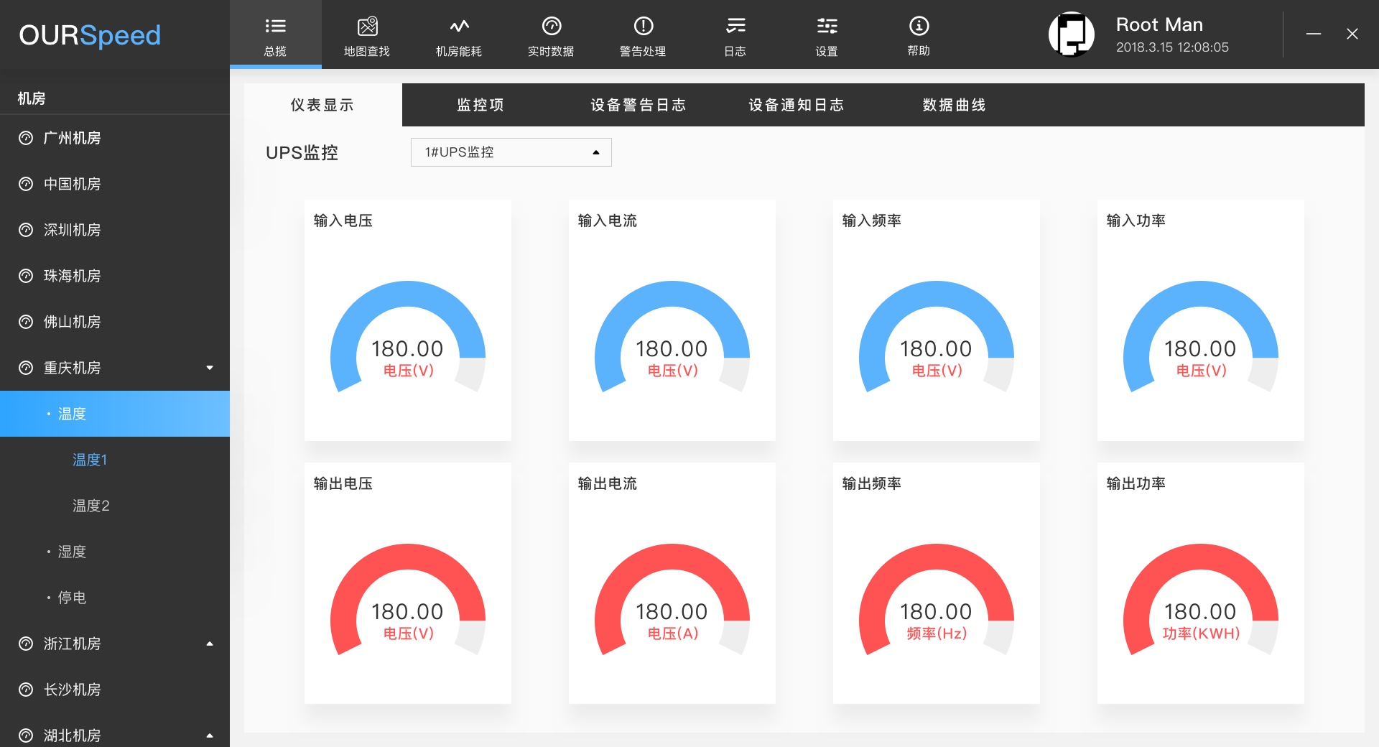Select 广州机房 in the sidebar
This screenshot has width=1379, height=747.
(72, 138)
